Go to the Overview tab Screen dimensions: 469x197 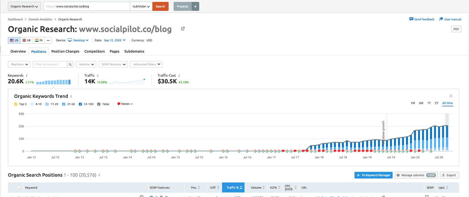[x=18, y=51]
